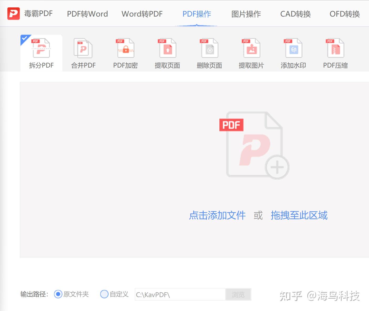Open the PDF操作 tab
Viewport: 369px width, 311px height.
(197, 14)
